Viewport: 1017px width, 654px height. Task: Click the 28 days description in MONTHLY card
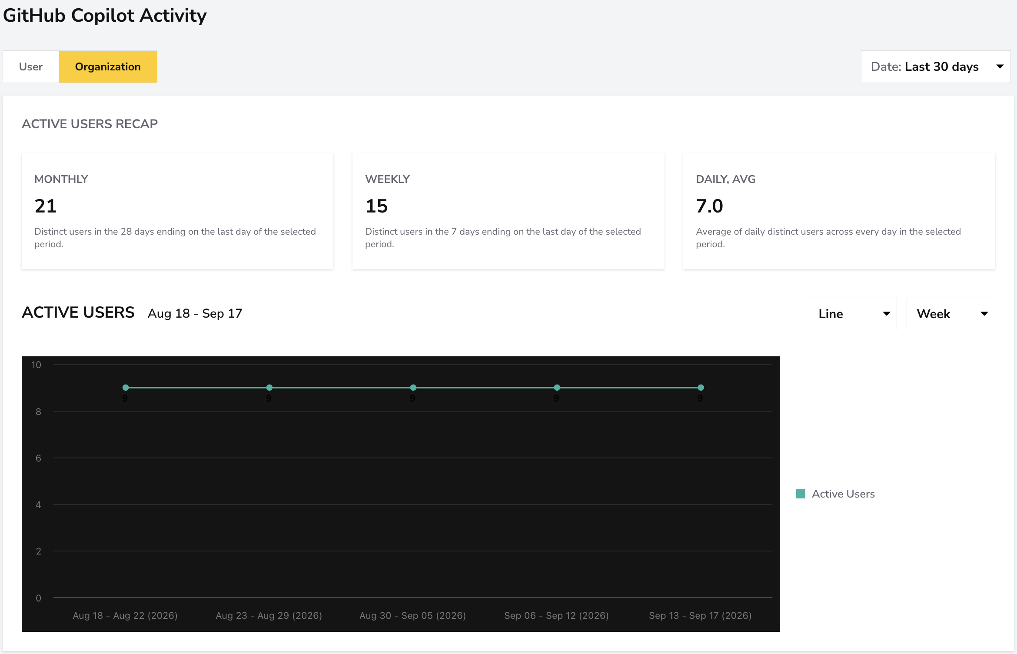pyautogui.click(x=175, y=238)
